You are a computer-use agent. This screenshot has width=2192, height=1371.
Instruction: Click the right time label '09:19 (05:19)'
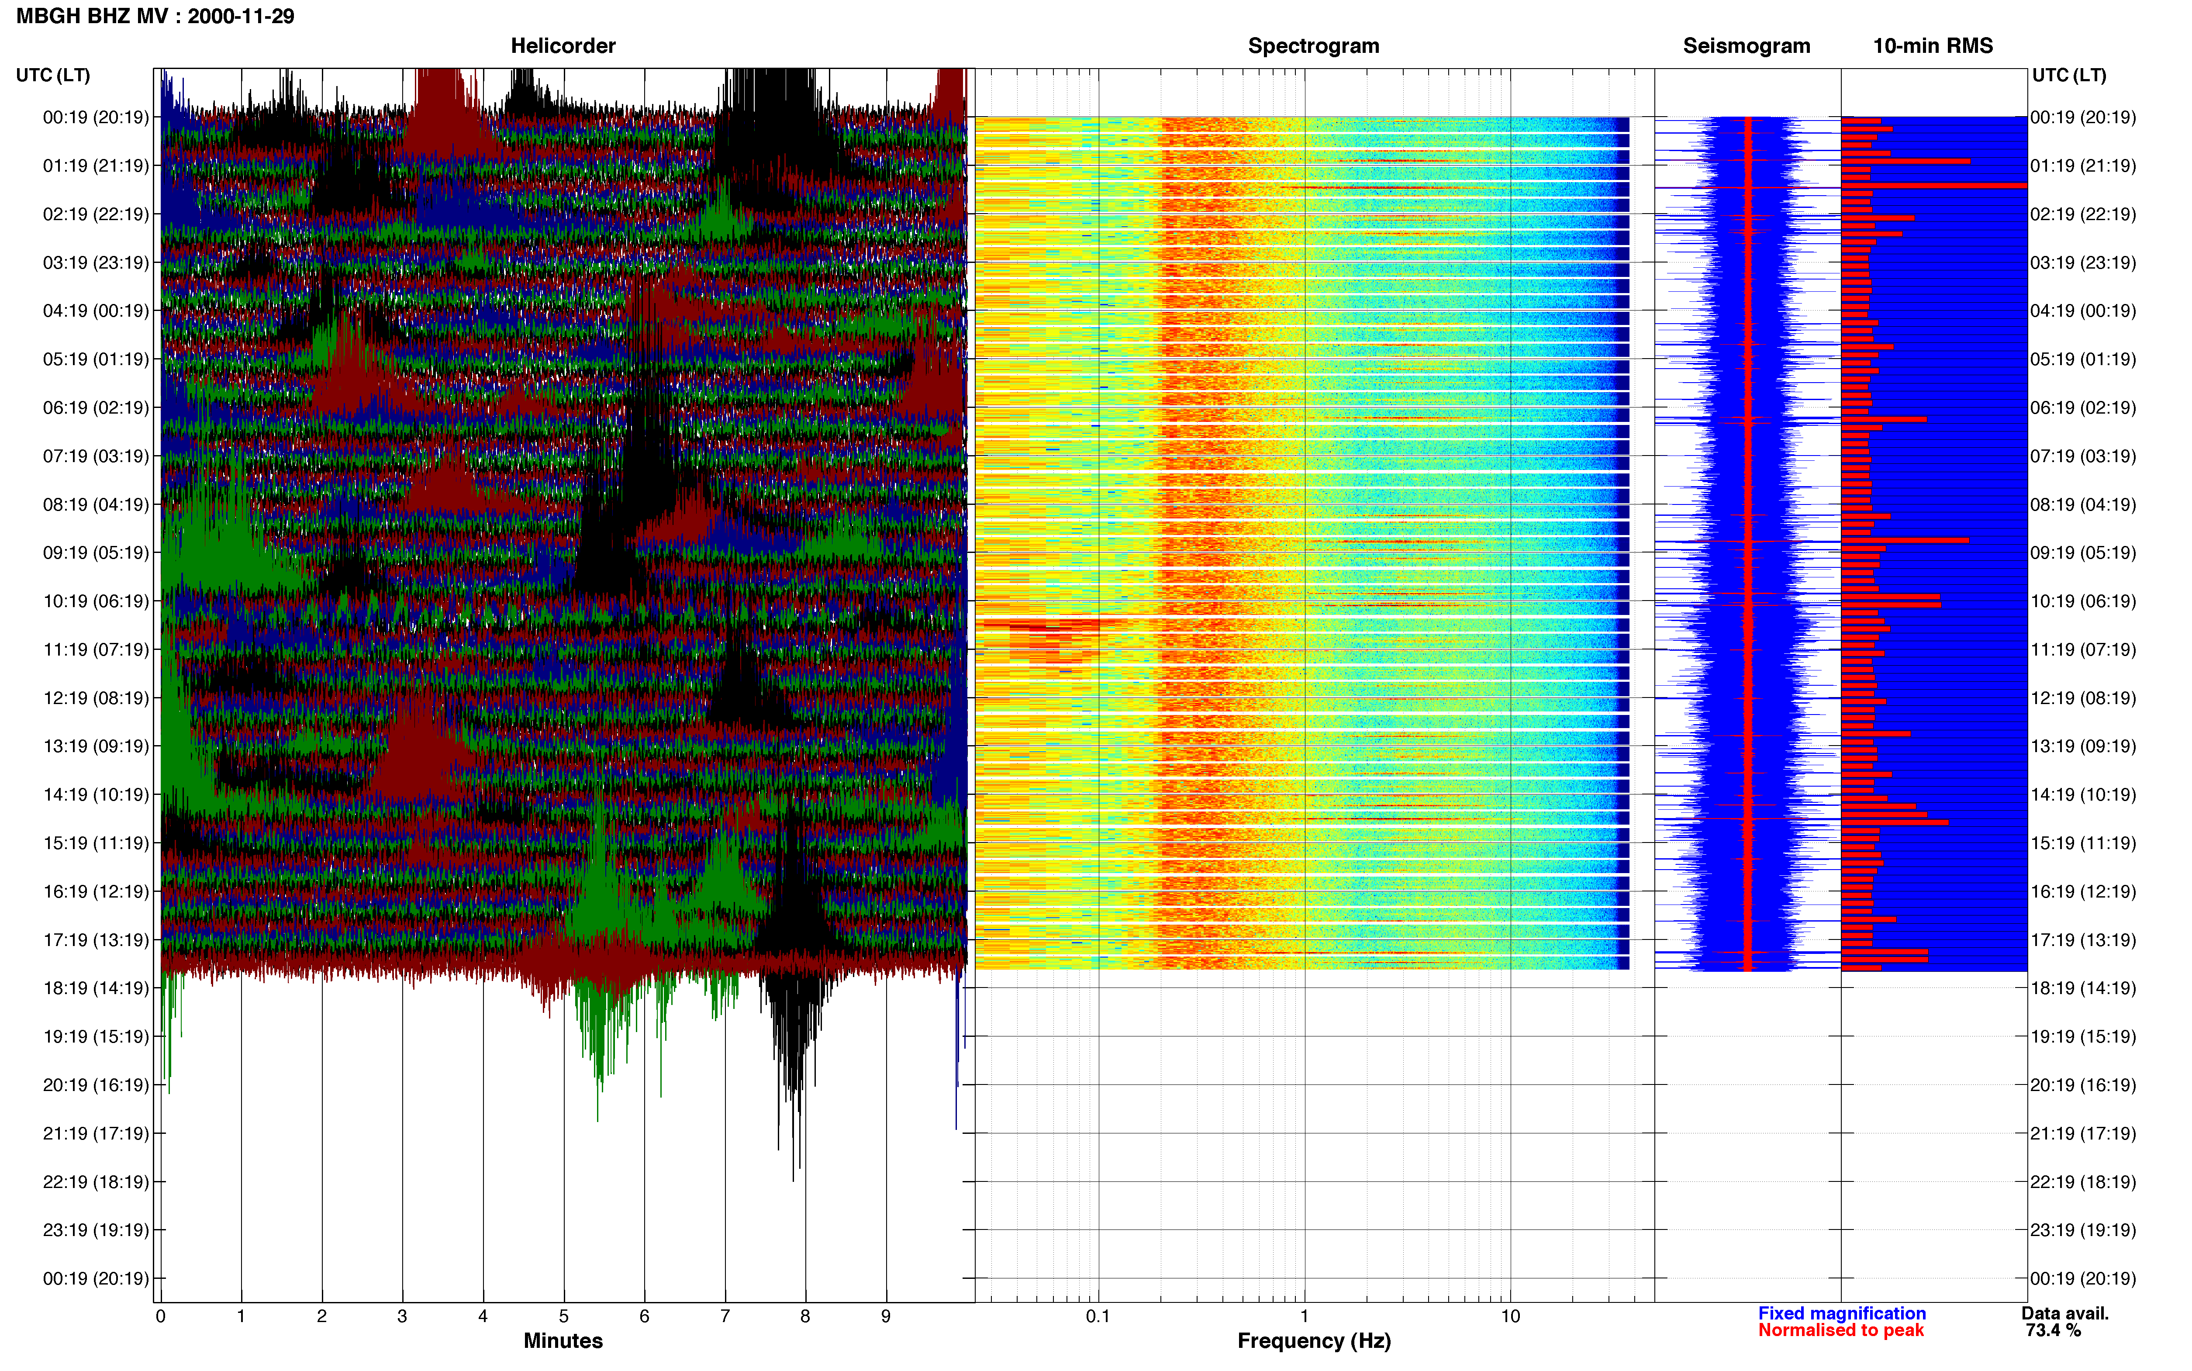click(2083, 553)
